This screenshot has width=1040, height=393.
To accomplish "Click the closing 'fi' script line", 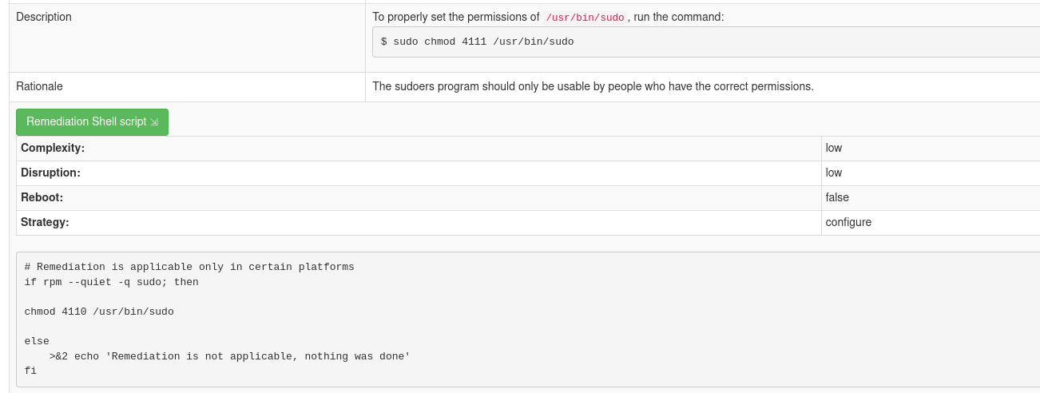I will click(x=30, y=371).
